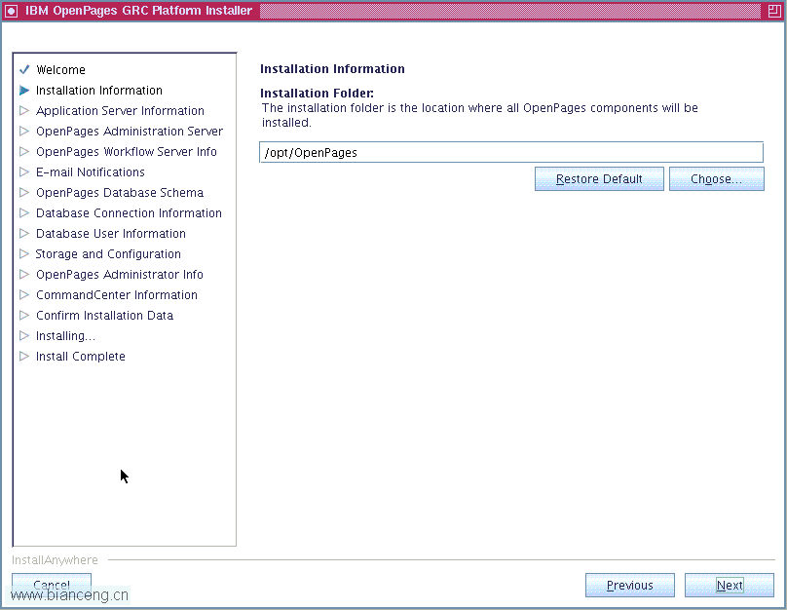The width and height of the screenshot is (787, 610).
Task: Click the arrow icon beside OpenPages Workflow Server Info
Action: (24, 152)
